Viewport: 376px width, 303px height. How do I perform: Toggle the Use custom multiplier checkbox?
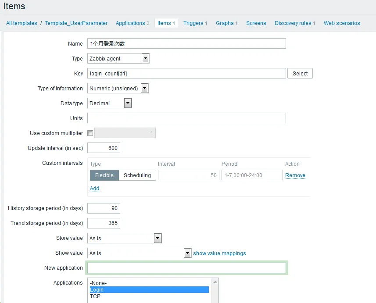90,133
